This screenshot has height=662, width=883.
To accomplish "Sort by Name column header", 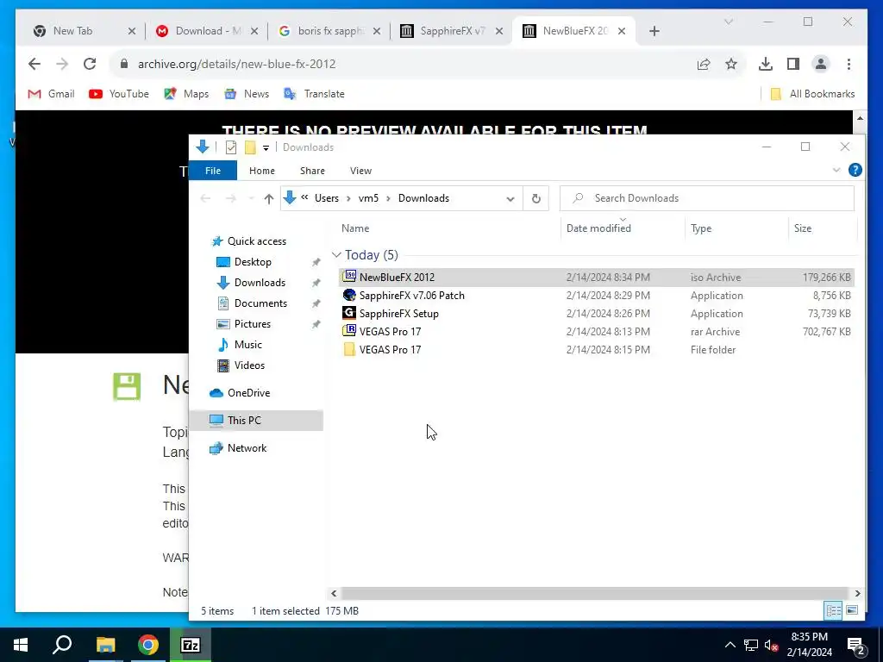I will pyautogui.click(x=355, y=228).
